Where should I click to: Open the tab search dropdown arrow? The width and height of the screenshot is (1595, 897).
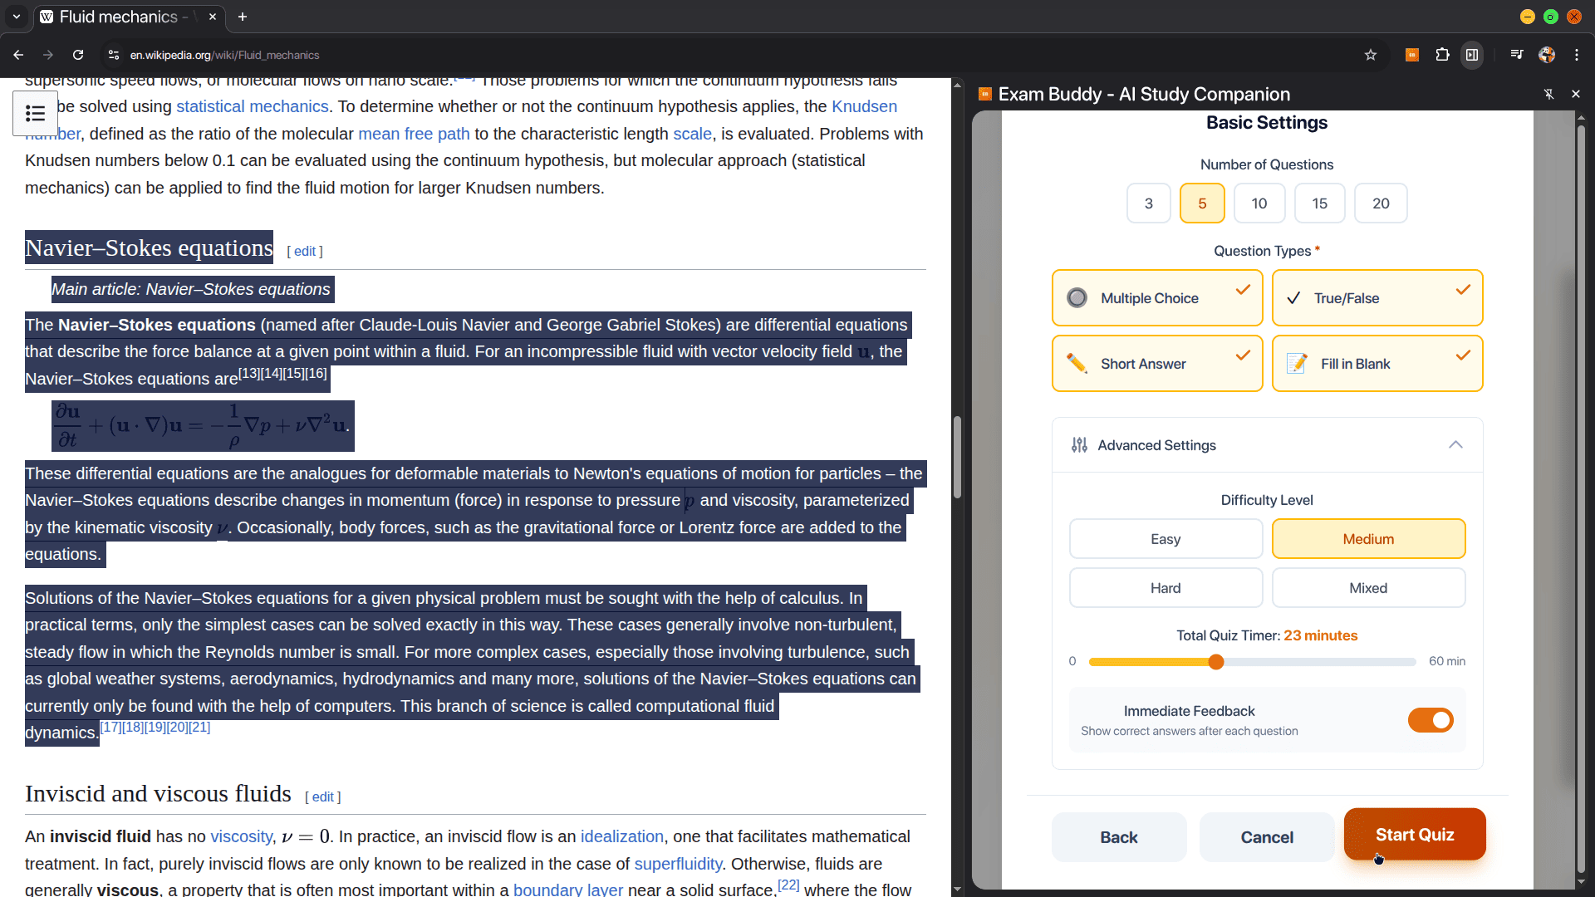pyautogui.click(x=17, y=17)
